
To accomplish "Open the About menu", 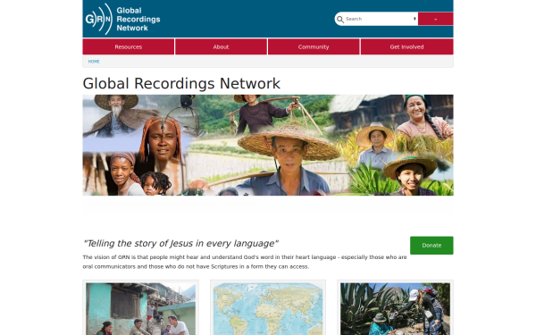I will pyautogui.click(x=221, y=46).
